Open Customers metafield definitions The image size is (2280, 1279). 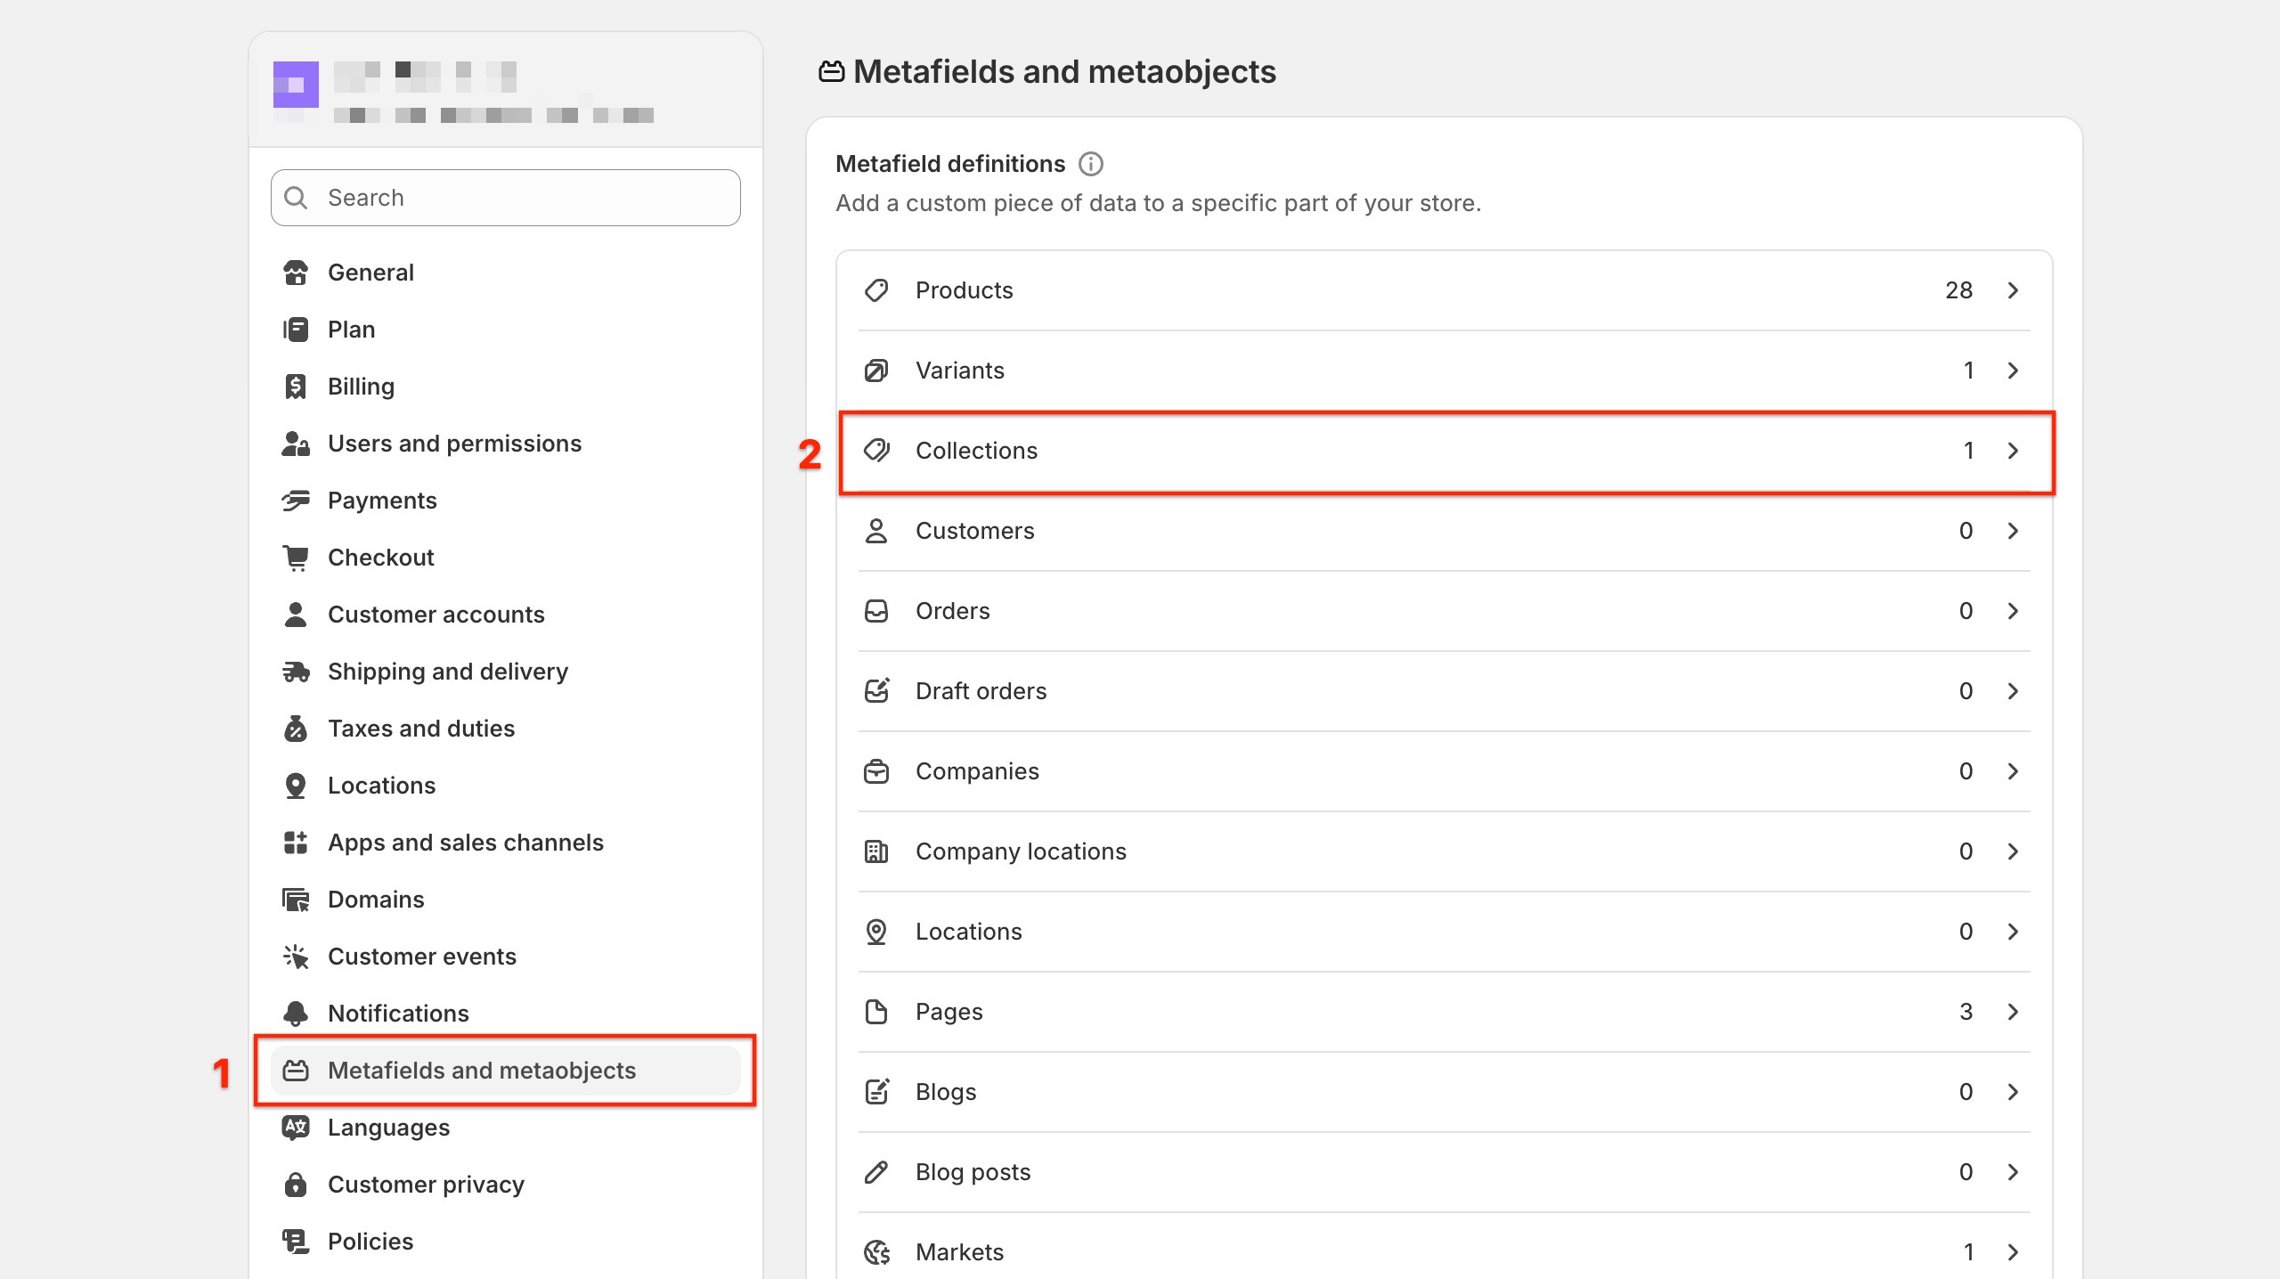point(974,531)
